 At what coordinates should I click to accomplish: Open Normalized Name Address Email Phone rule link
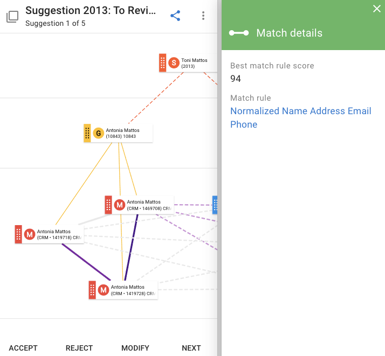click(300, 118)
